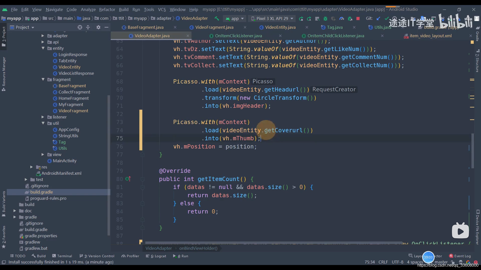Image resolution: width=481 pixels, height=270 pixels.
Task: Expand the api package
Action: (x=43, y=42)
